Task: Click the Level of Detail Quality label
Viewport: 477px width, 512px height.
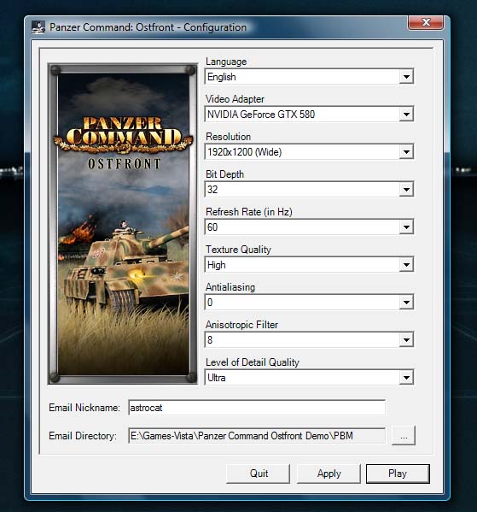Action: coord(253,362)
